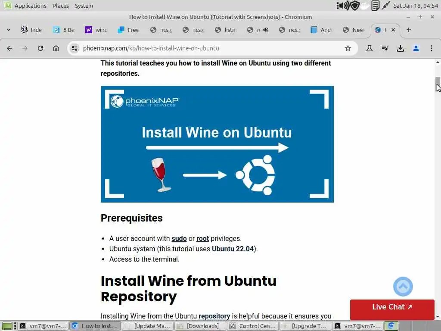Viewport: 441px width, 331px height.
Task: Bookmark this page with the star
Action: [x=348, y=48]
